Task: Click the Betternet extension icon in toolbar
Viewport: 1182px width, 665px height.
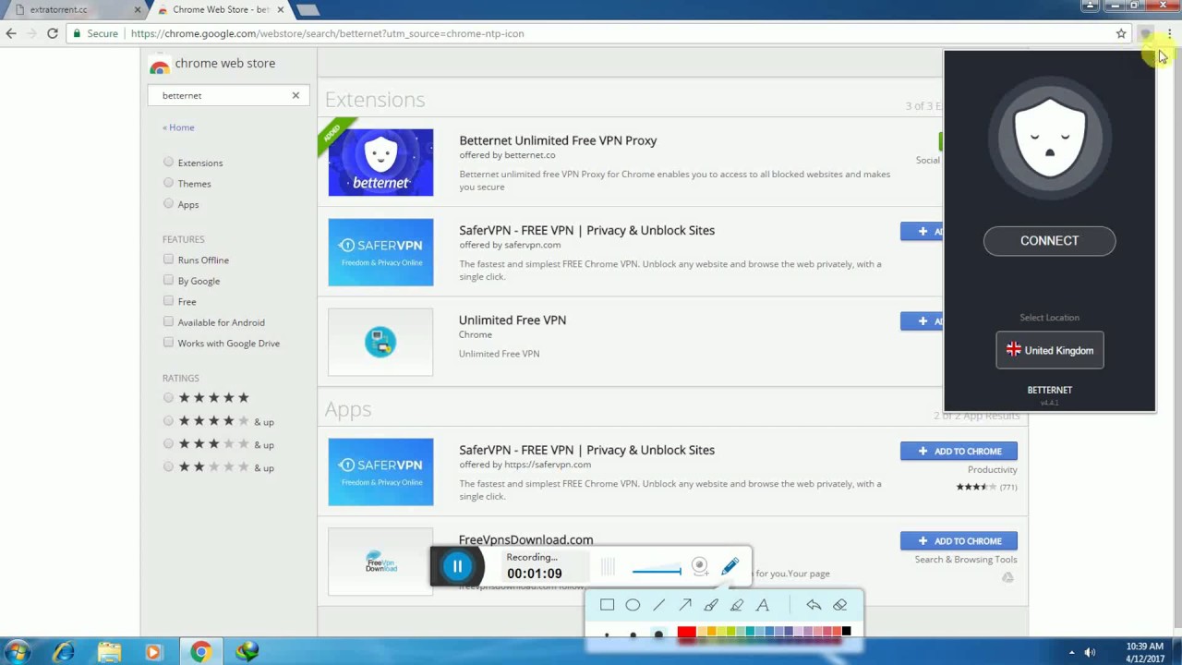Action: point(1145,33)
